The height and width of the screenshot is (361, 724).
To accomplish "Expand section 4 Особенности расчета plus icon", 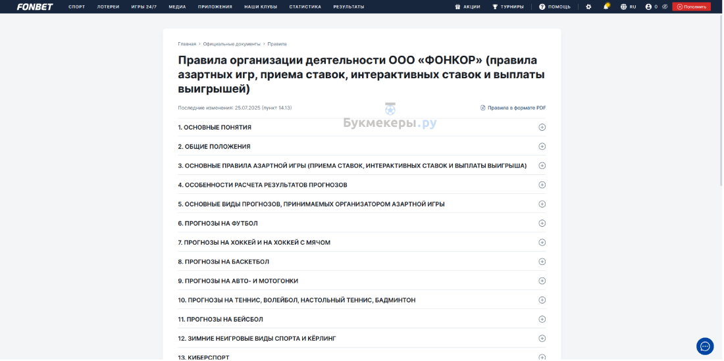I will (542, 185).
